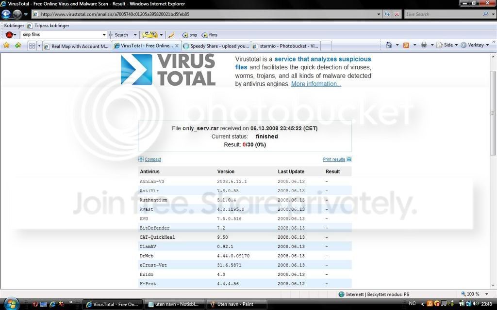Click the volume speaker tray icon
Screen dimensions: 497x310
tap(476, 304)
